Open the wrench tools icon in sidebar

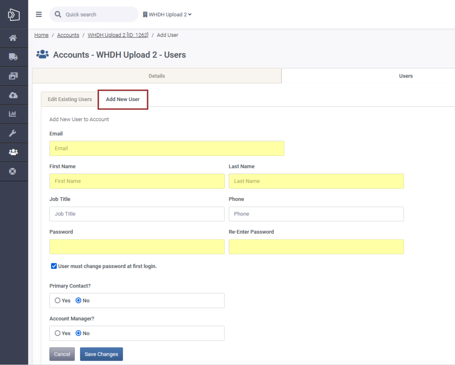click(x=12, y=134)
